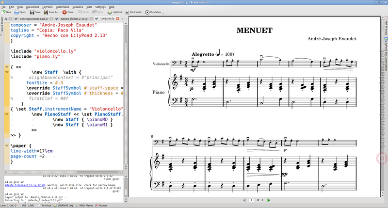Open the Help menu
Screen dimensions: 388x208
(x=112, y=7)
